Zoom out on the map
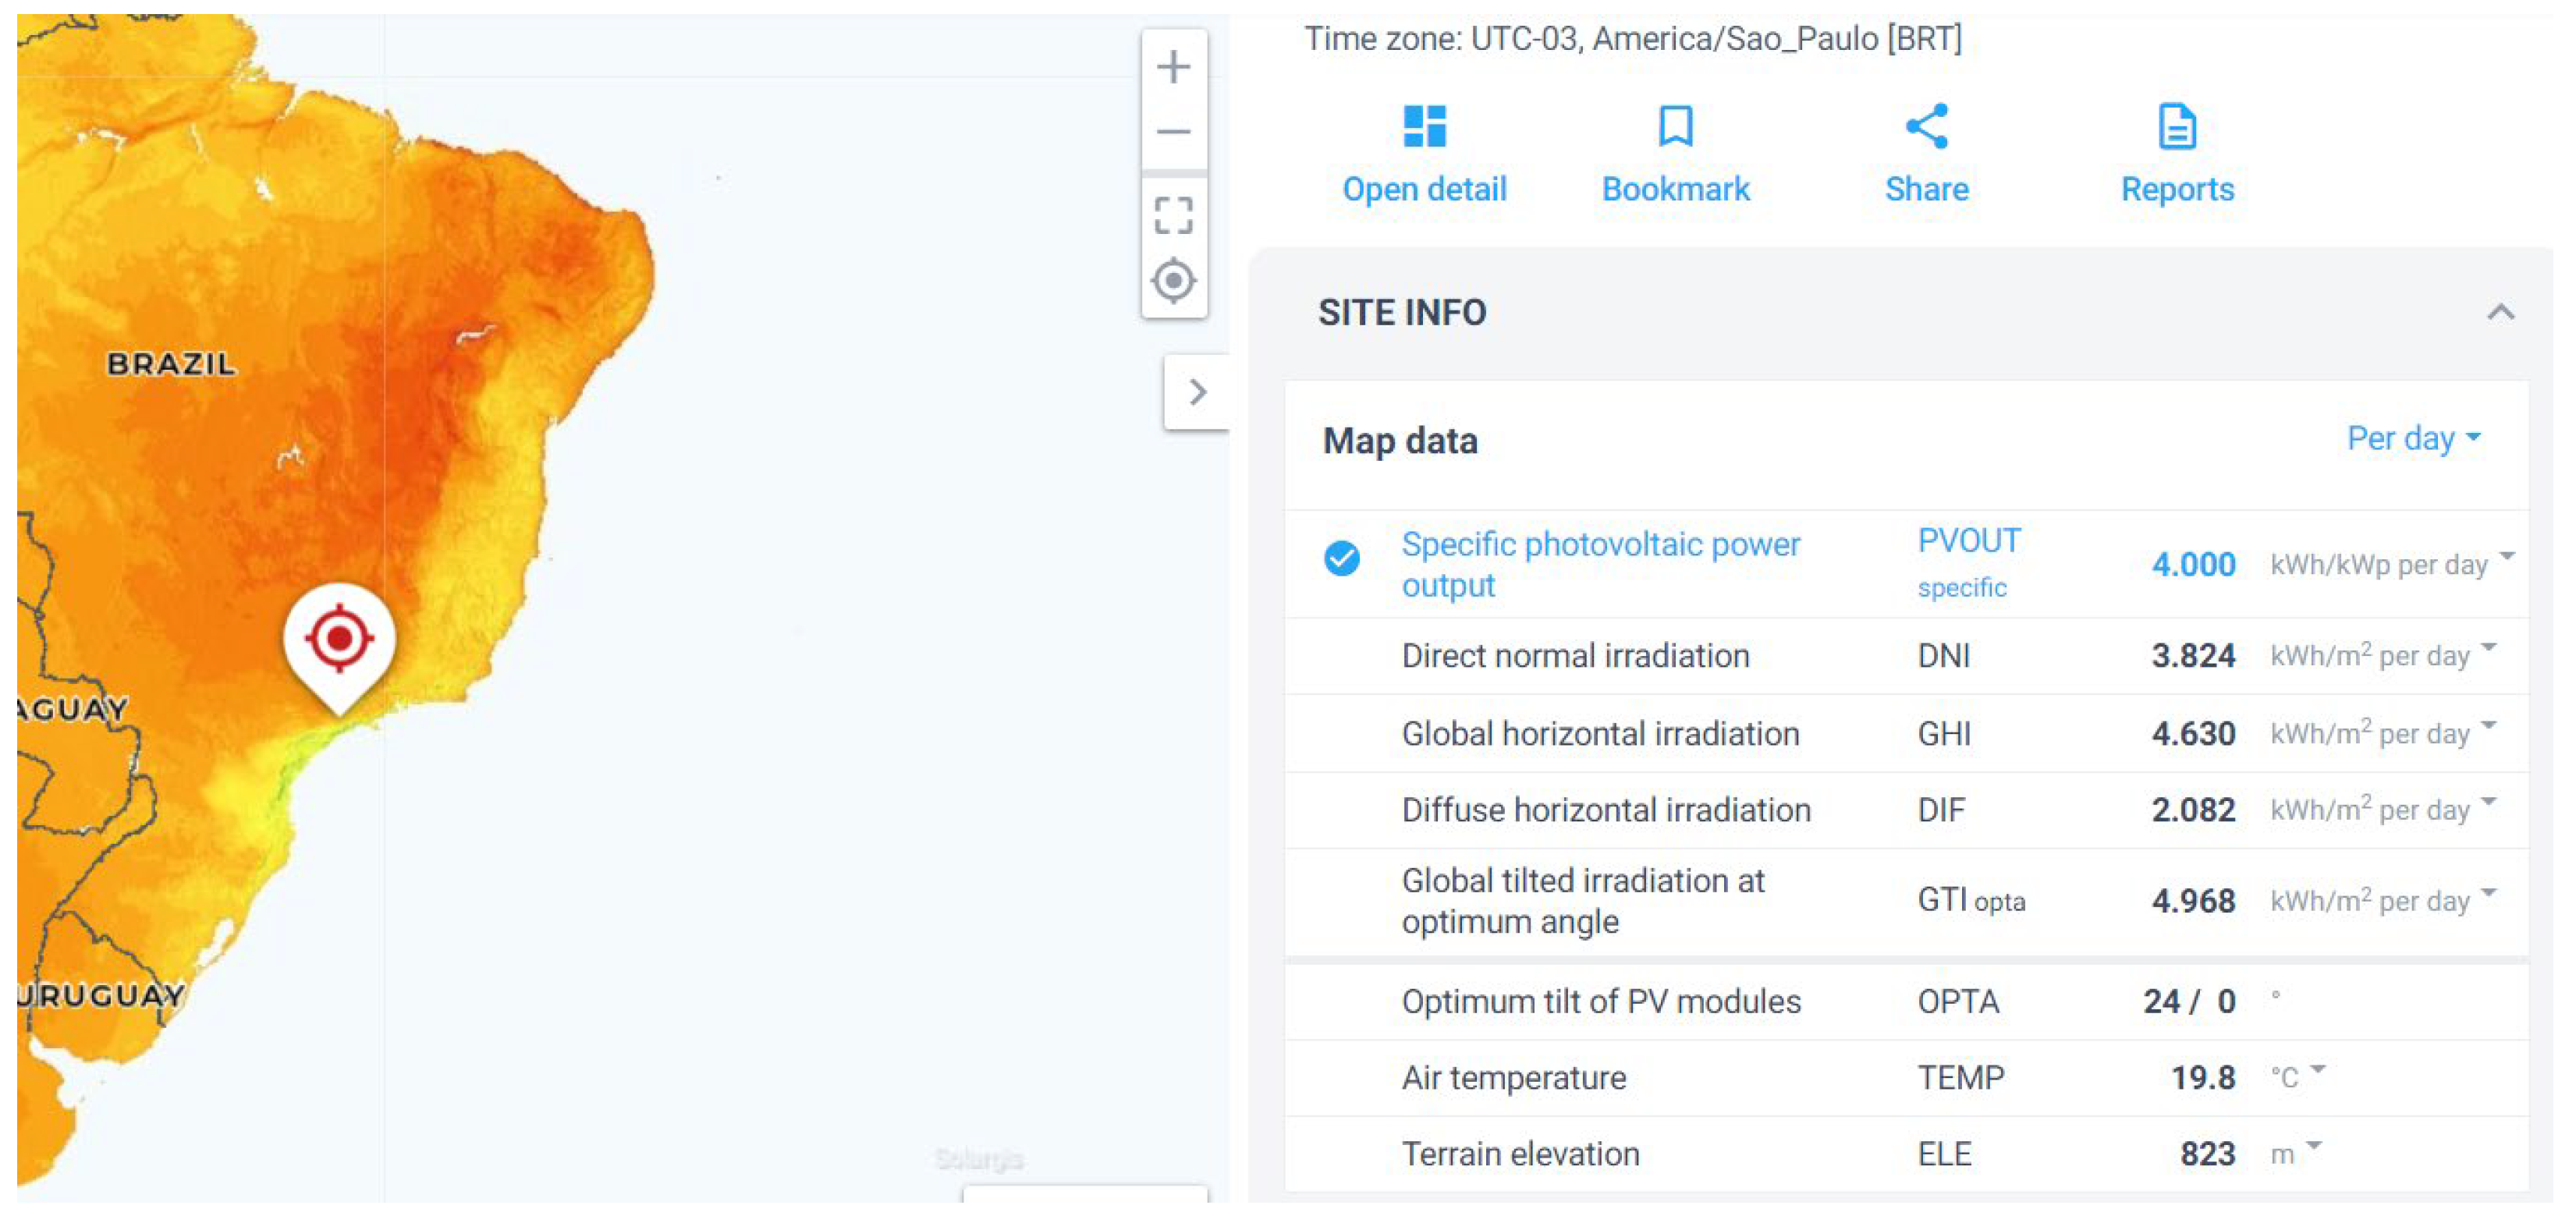This screenshot has width=2576, height=1223. click(1173, 132)
